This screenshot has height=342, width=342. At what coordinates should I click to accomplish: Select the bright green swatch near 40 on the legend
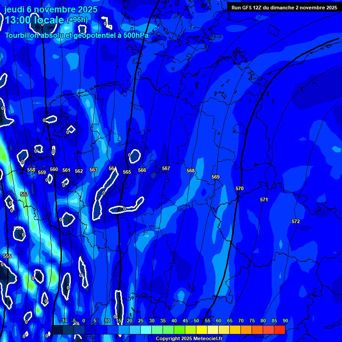coord(179,330)
